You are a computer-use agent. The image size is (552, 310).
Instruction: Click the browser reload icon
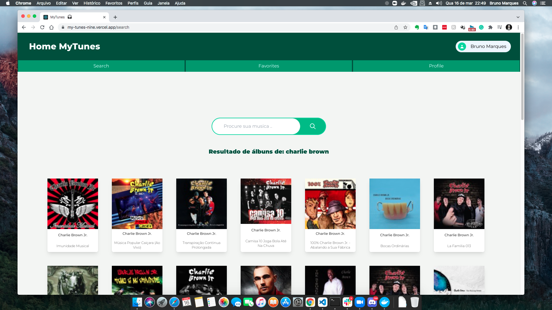tap(42, 27)
